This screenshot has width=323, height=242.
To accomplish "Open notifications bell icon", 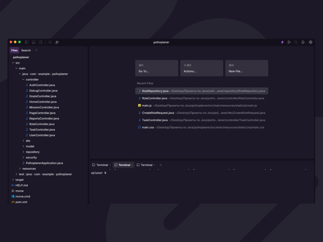I will click(303, 42).
